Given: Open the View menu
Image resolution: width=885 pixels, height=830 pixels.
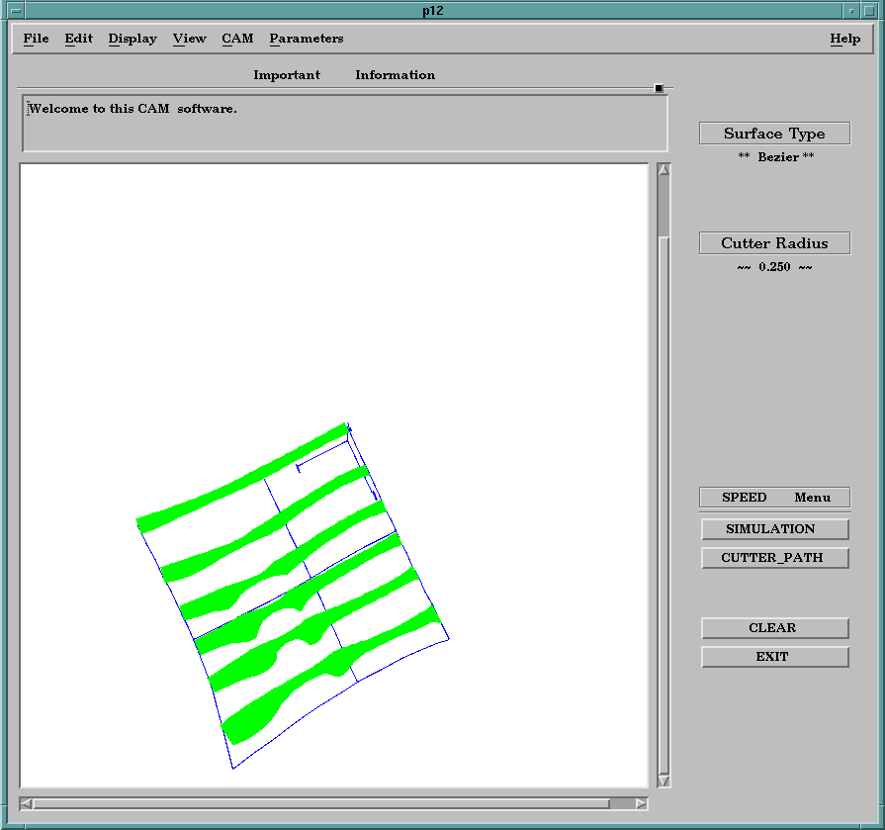Looking at the screenshot, I should [190, 39].
